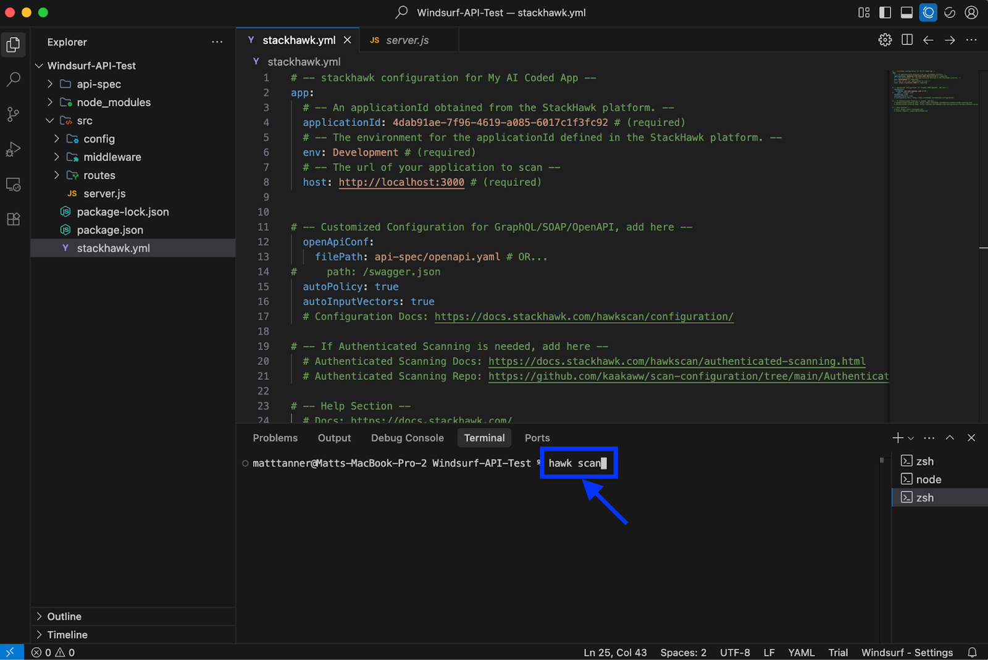This screenshot has width=988, height=660.
Task: Close the terminal panel
Action: (971, 438)
